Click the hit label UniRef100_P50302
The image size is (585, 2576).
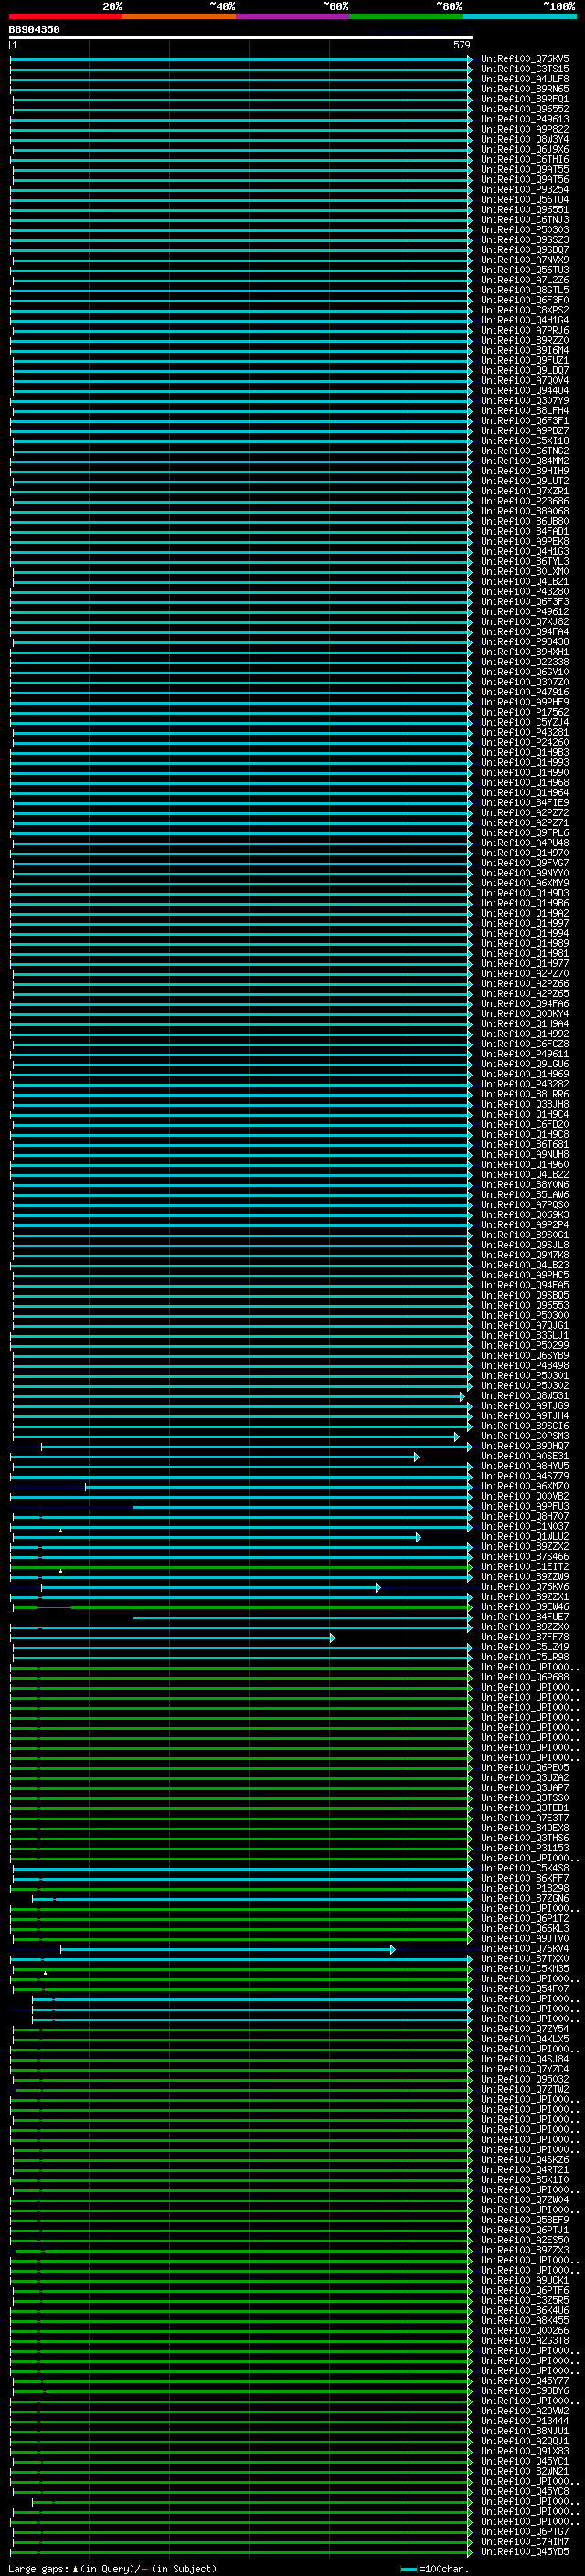click(525, 1386)
